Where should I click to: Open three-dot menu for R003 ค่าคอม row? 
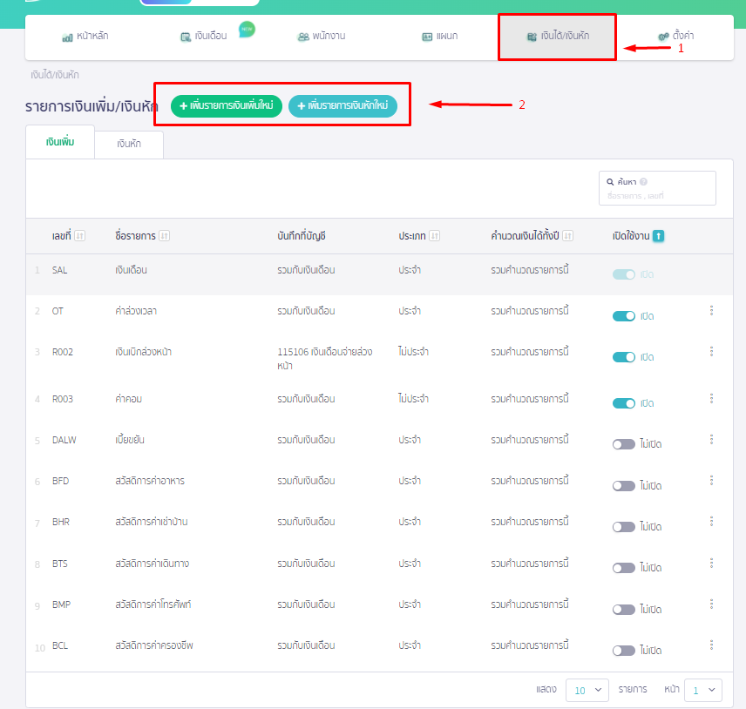(711, 398)
